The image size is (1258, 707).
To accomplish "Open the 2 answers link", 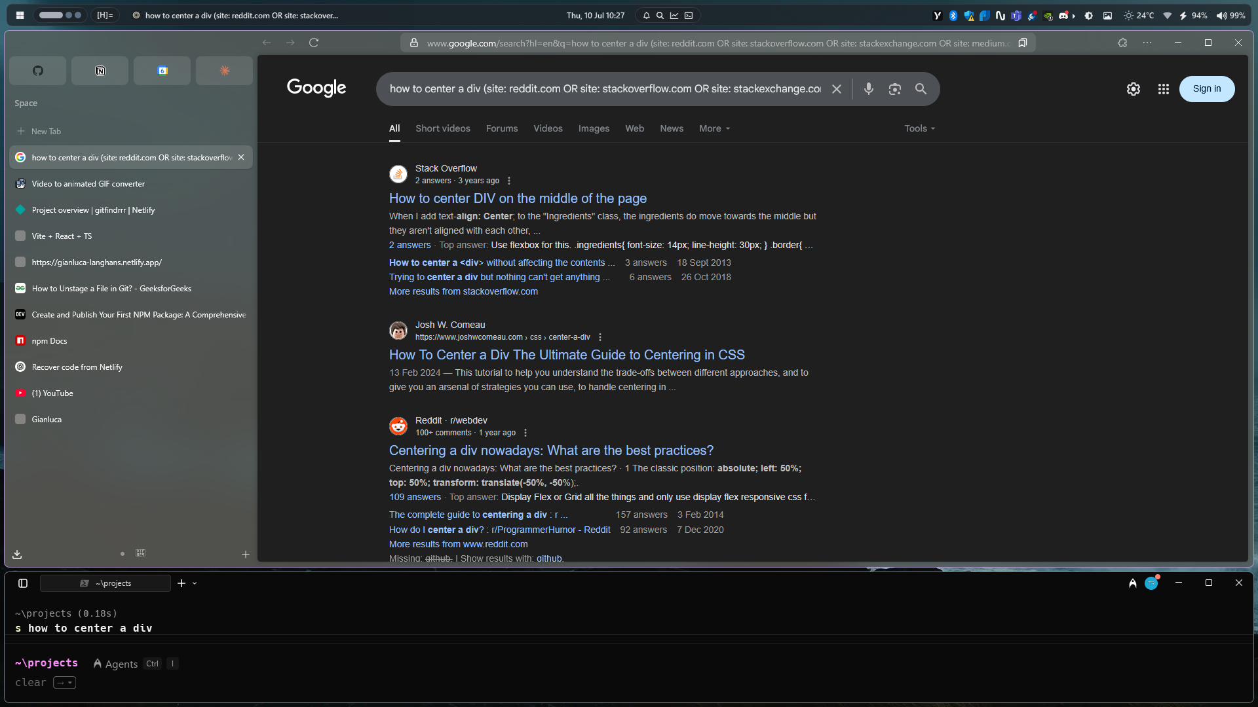I will (x=410, y=245).
